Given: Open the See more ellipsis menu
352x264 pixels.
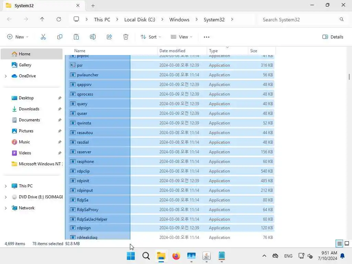Looking at the screenshot, I should (207, 37).
